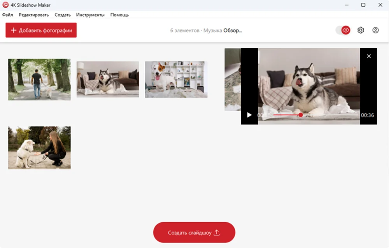The height and width of the screenshot is (248, 389).
Task: Open the user account icon
Action: click(x=375, y=30)
